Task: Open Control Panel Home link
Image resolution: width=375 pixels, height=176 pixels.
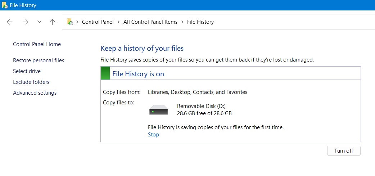Action: click(37, 44)
